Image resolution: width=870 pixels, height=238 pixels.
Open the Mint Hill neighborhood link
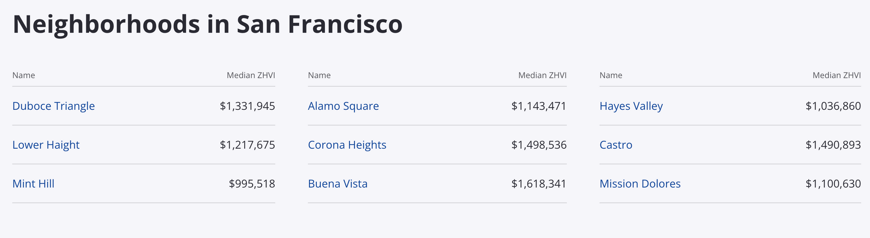click(x=33, y=184)
